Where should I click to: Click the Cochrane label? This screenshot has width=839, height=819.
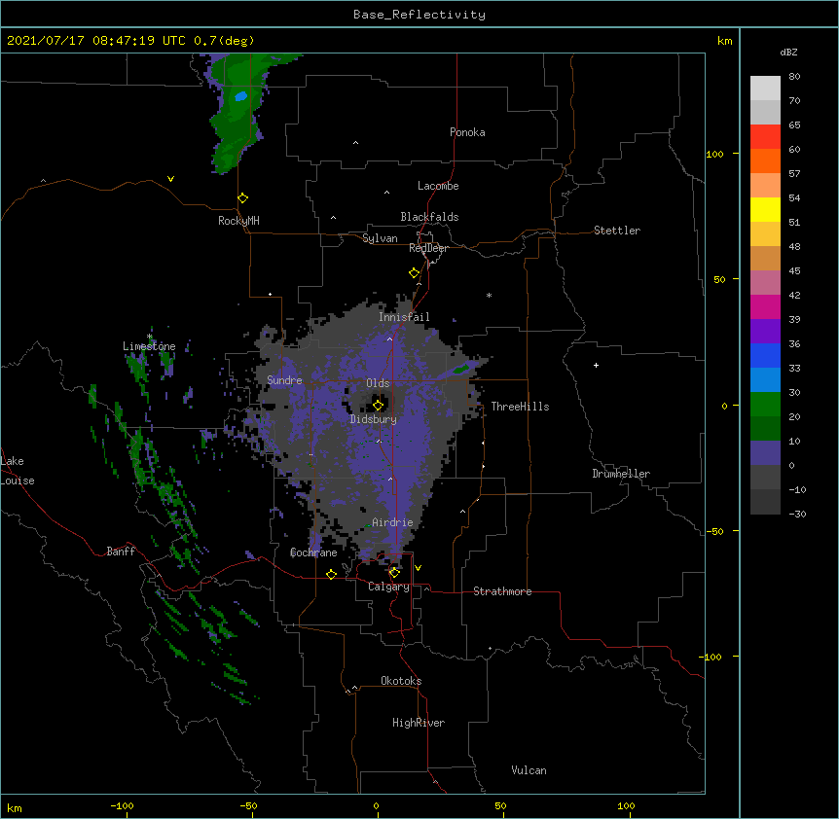(313, 552)
